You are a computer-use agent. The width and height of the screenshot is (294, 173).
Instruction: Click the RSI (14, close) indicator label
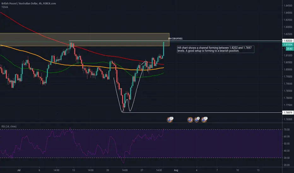[x=9, y=126]
